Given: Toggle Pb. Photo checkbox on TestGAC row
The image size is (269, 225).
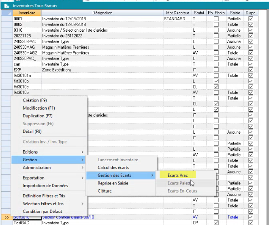Looking at the screenshot, I should [x=216, y=223].
